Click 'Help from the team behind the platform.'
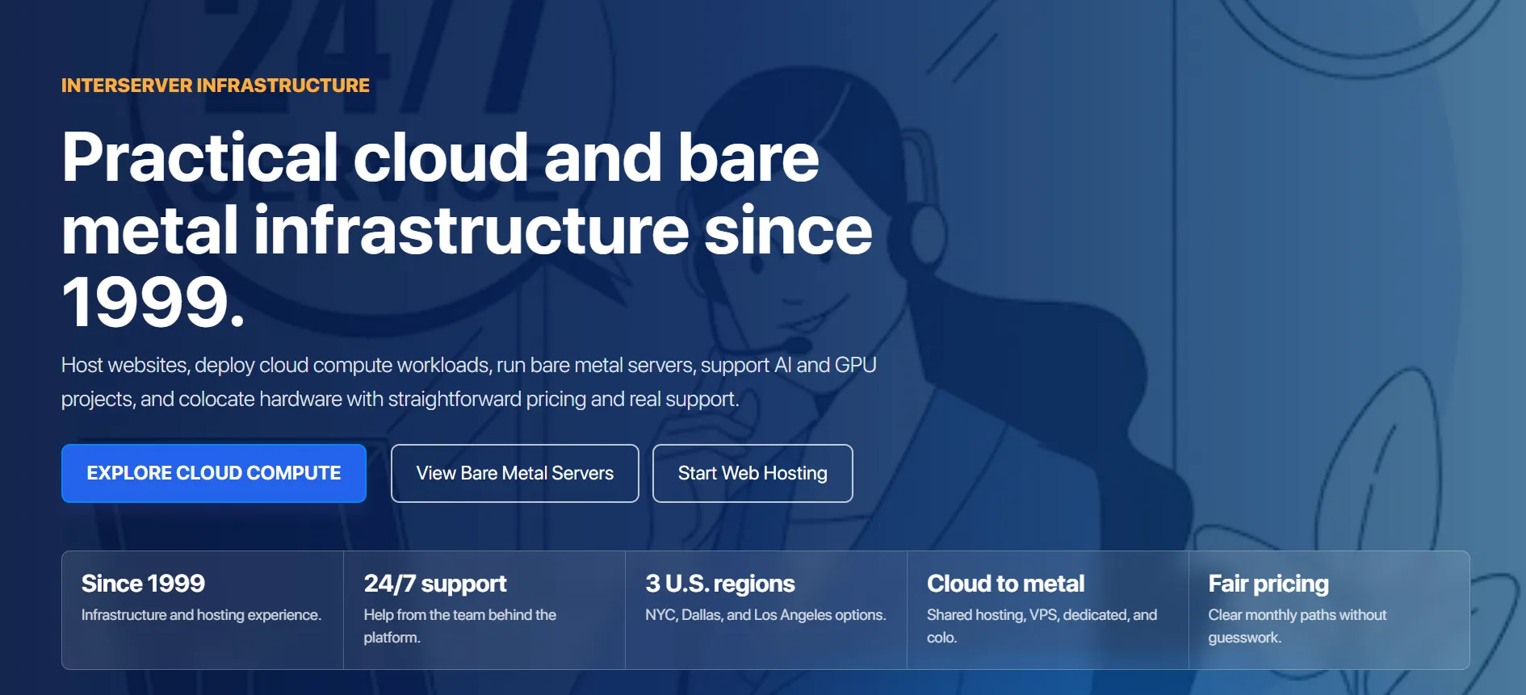Viewport: 1526px width, 695px height. [x=460, y=626]
